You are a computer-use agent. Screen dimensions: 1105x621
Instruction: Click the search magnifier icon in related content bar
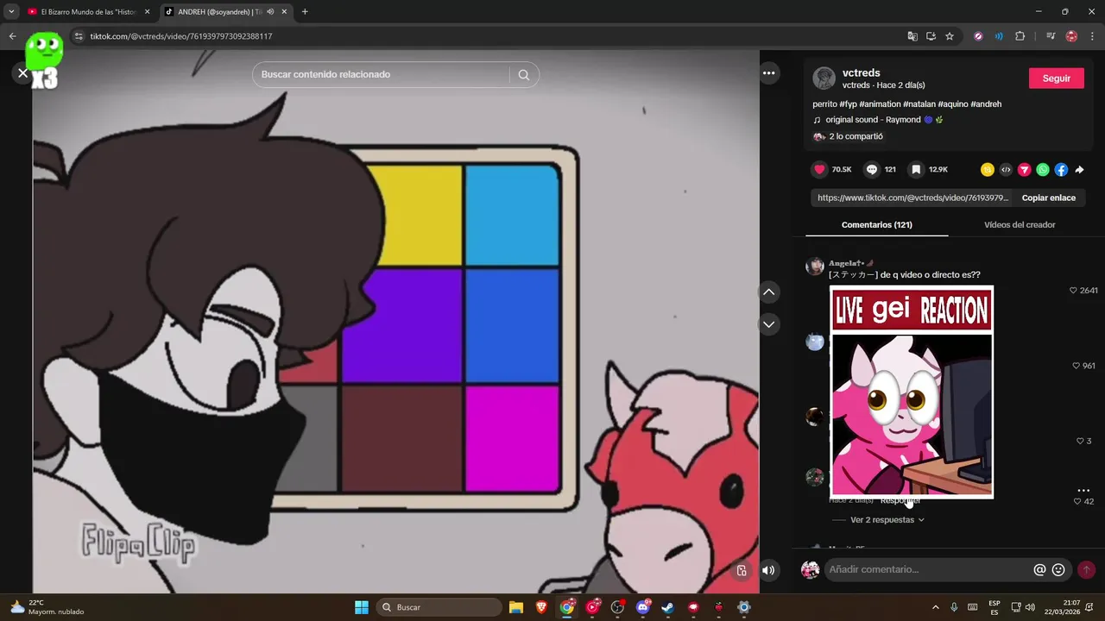pos(524,75)
